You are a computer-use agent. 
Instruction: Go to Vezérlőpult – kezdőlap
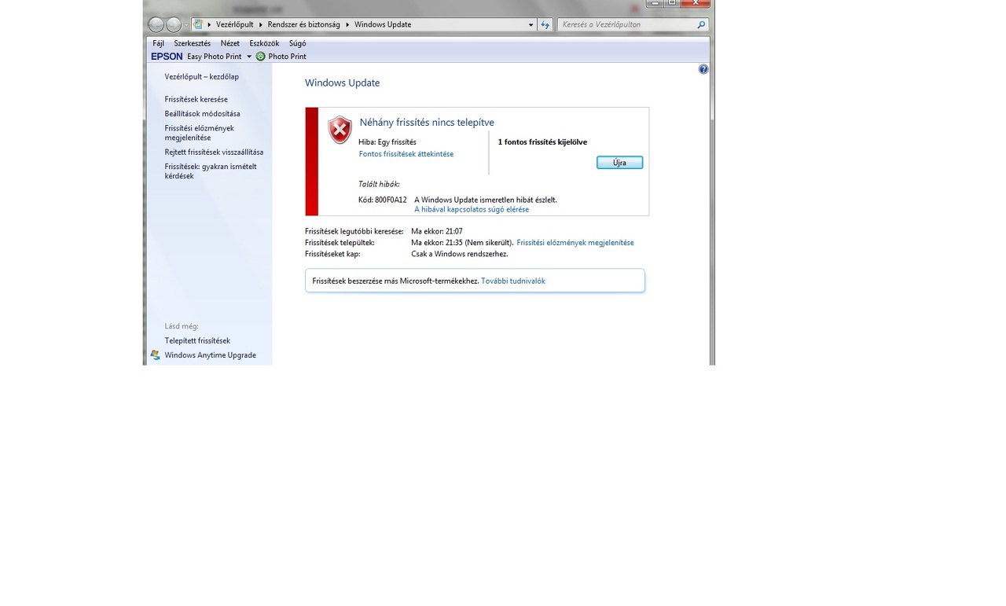[x=202, y=77]
